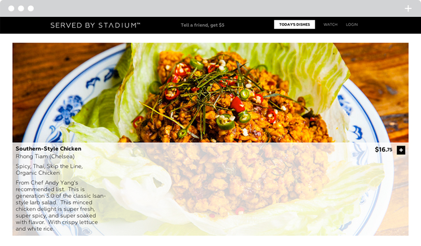Image resolution: width=421 pixels, height=246 pixels.
Task: Click the 'Spicy' tag
Action: click(x=23, y=166)
